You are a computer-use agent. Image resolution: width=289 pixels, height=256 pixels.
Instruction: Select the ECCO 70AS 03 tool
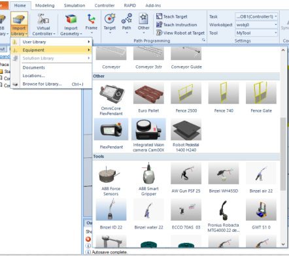click(x=186, y=215)
